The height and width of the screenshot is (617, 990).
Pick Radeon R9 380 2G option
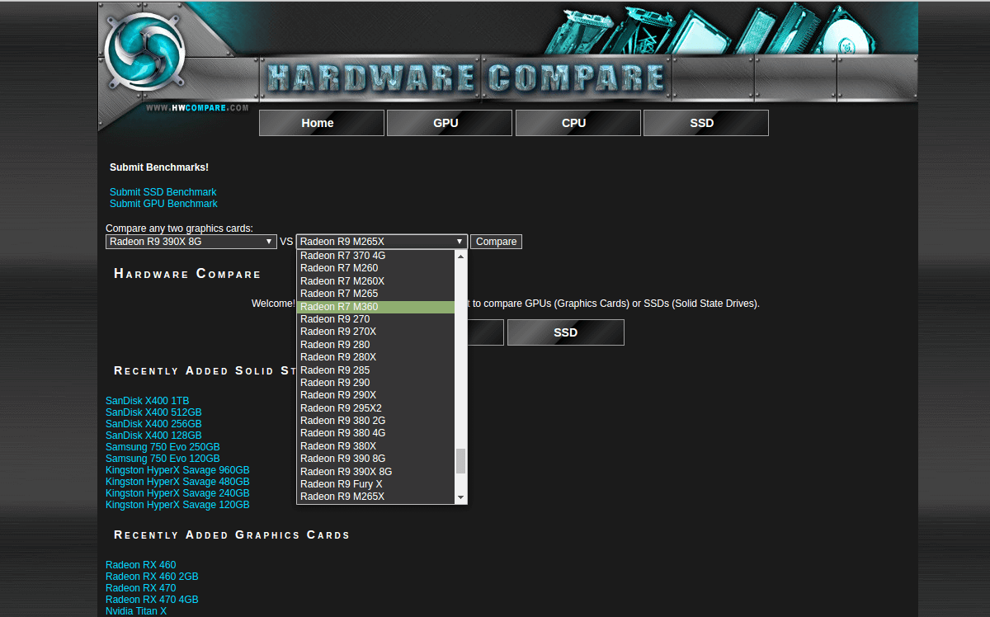[375, 421]
